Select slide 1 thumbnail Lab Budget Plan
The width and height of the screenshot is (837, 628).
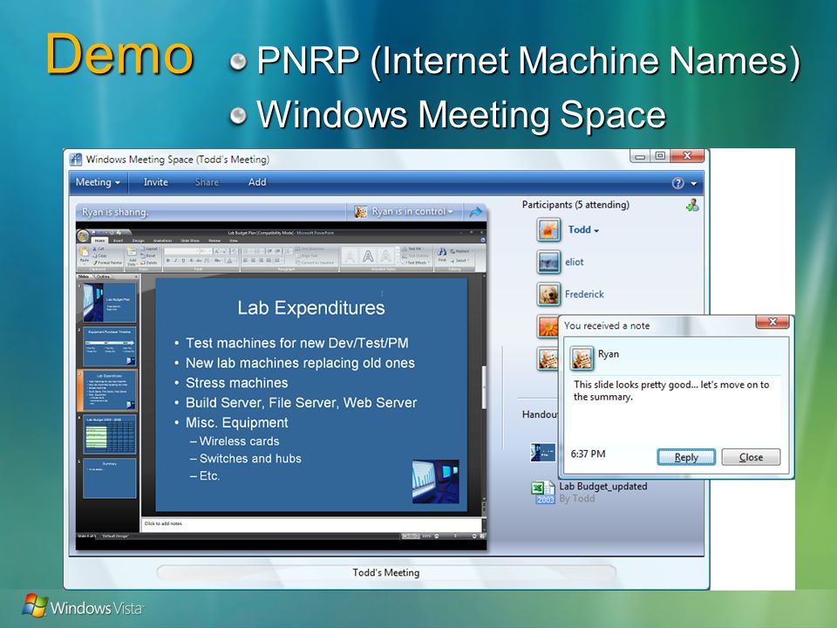click(x=110, y=303)
